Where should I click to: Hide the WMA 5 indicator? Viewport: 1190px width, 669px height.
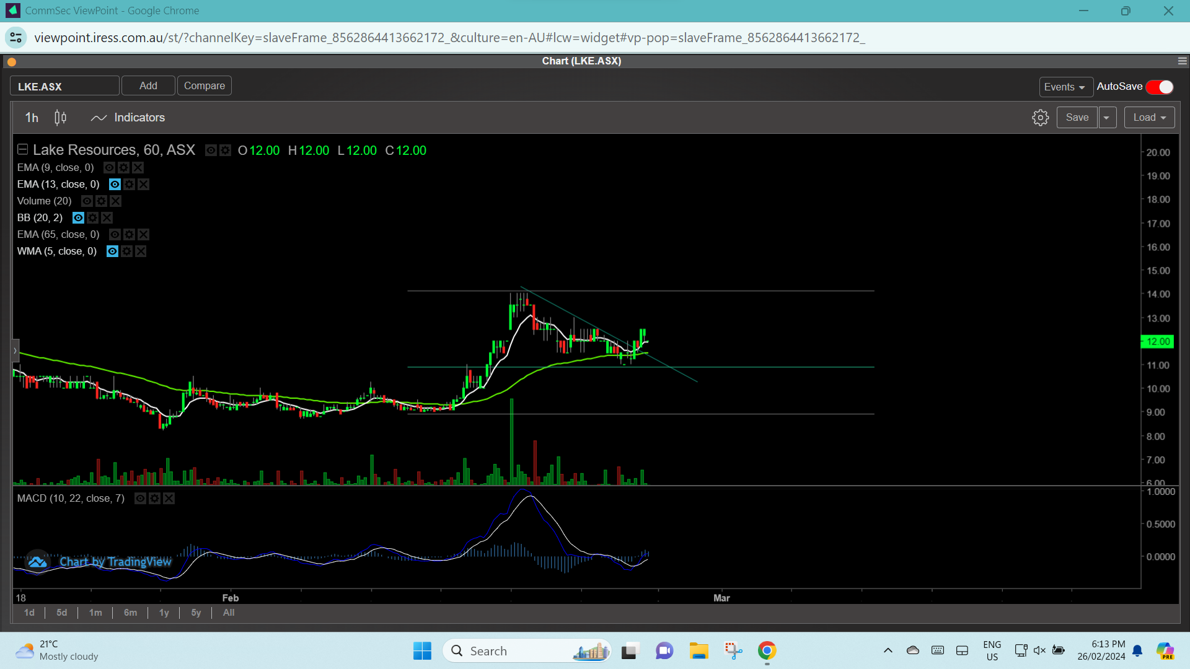coord(112,251)
